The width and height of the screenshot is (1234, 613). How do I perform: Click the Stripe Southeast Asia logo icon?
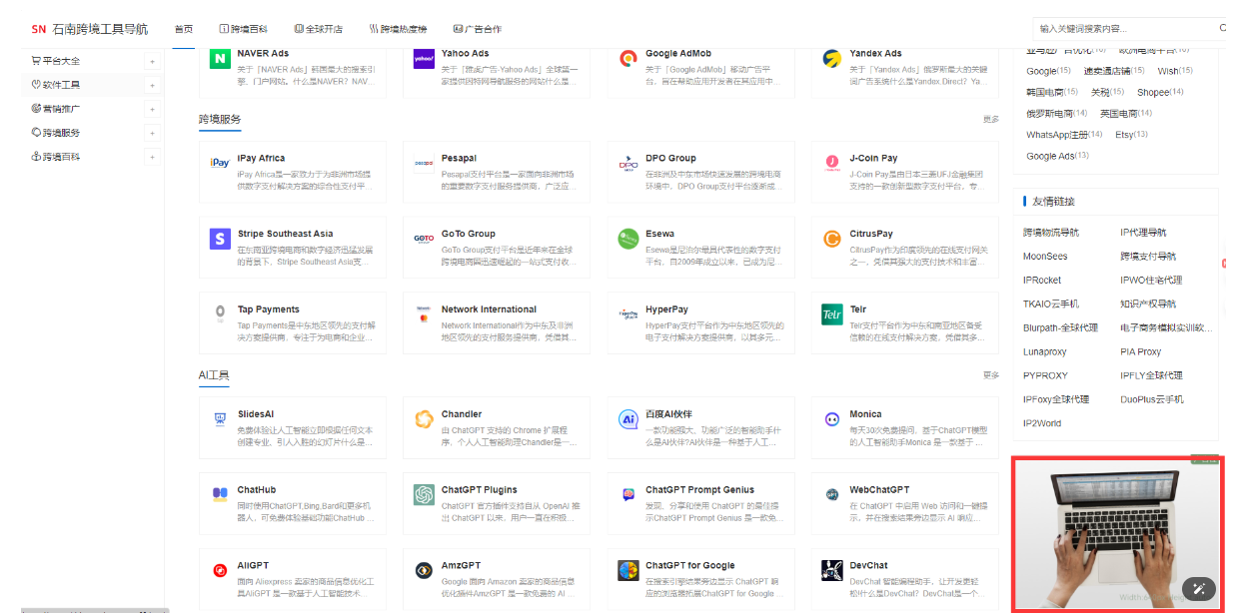pos(220,240)
